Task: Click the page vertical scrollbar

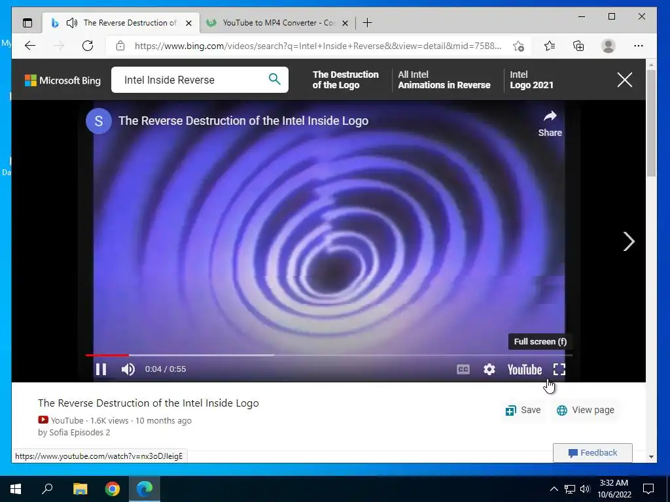Action: [651, 123]
